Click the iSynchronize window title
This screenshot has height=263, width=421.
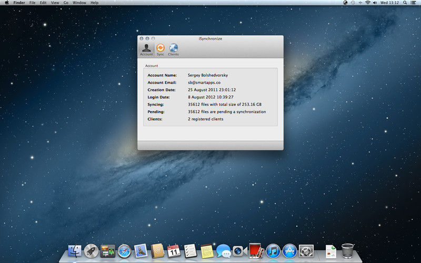point(210,38)
